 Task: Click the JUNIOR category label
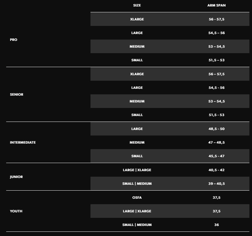click(16, 177)
